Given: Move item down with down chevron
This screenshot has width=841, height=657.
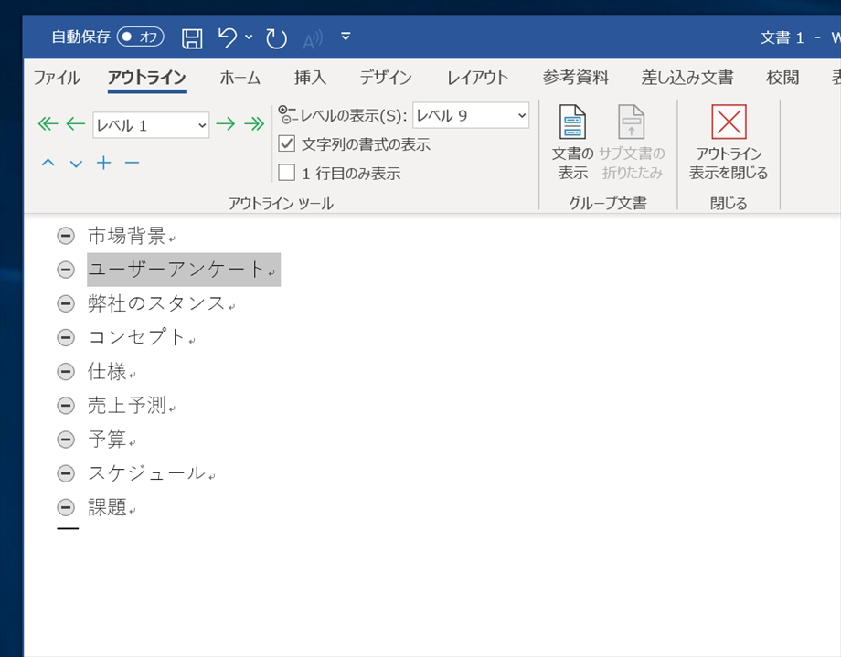Looking at the screenshot, I should pyautogui.click(x=76, y=163).
